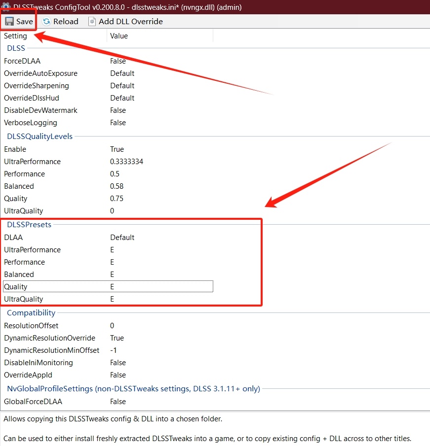Viewport: 430px width, 446px height.
Task: Toggle the ForceDLAA False value
Action: tap(118, 61)
